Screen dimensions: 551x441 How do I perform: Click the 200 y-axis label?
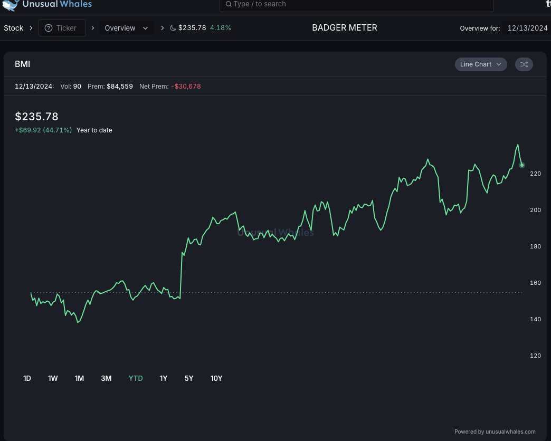[x=535, y=210]
